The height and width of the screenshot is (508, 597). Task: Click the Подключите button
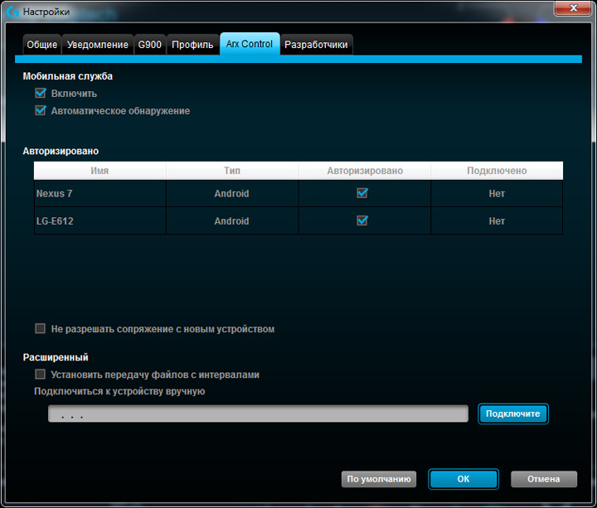pos(513,414)
